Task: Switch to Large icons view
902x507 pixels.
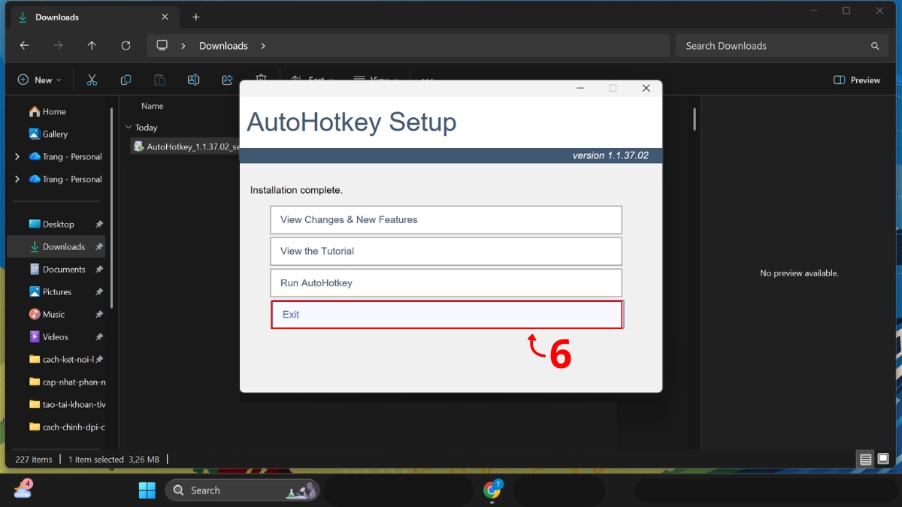Action: click(x=883, y=459)
